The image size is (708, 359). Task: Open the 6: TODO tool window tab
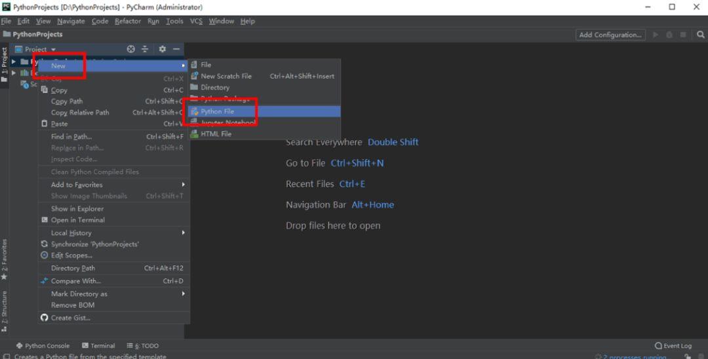point(143,345)
